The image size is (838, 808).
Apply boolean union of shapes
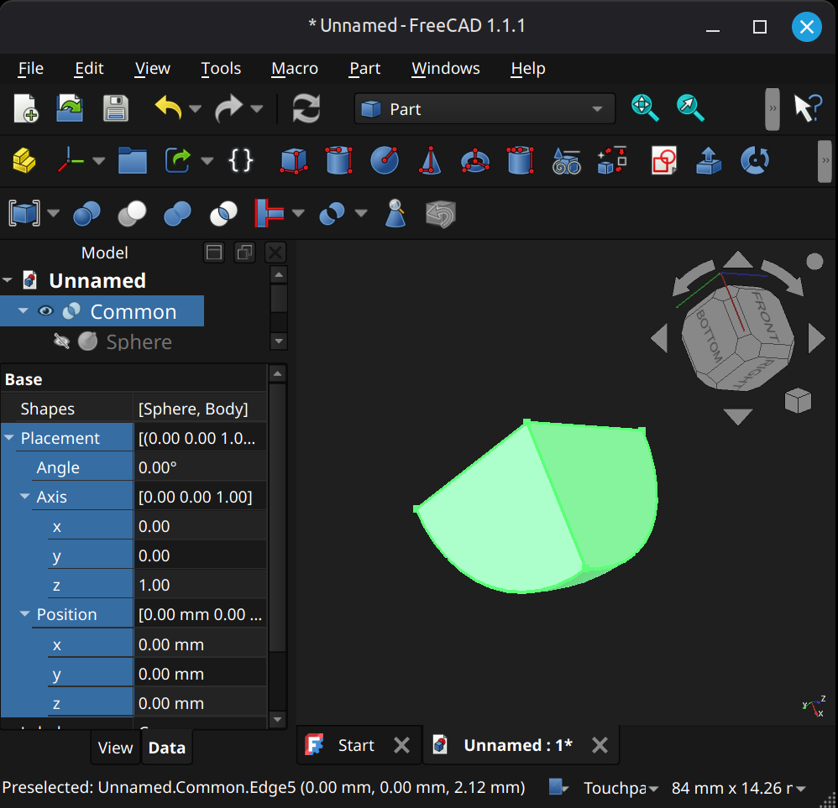pos(177,214)
